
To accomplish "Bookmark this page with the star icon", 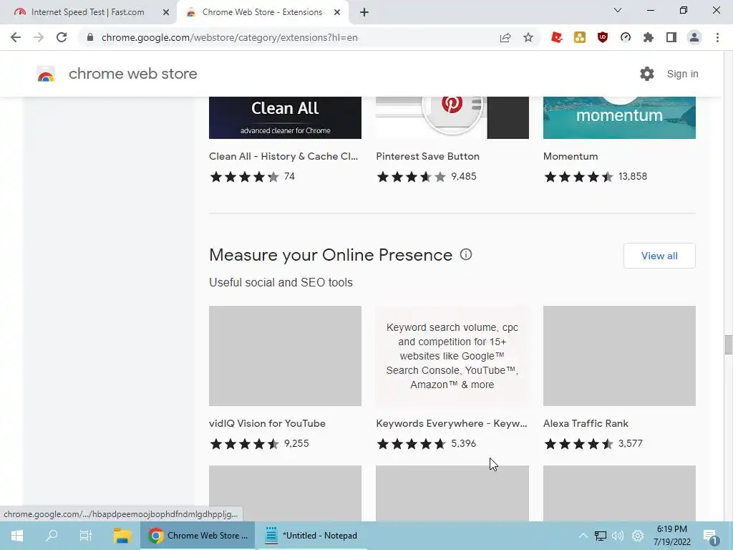I will tap(528, 37).
